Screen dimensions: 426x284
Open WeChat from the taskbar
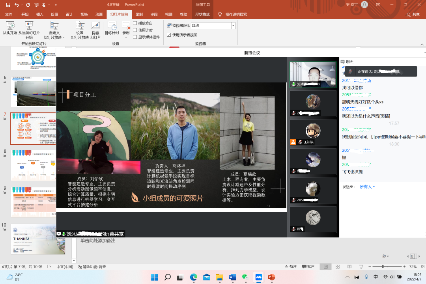245,277
